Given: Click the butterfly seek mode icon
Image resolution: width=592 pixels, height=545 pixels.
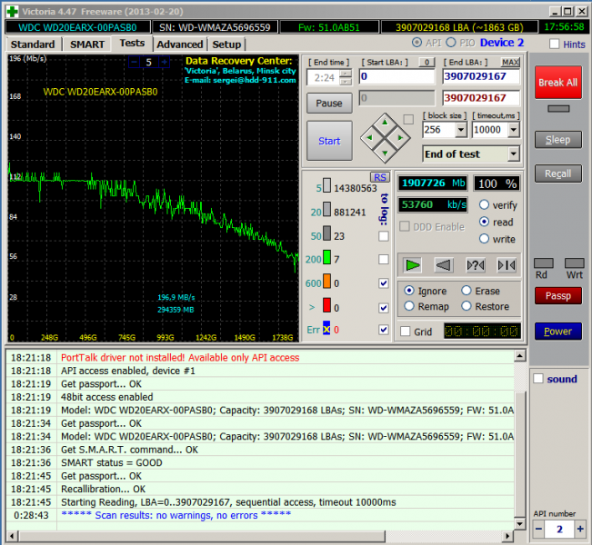Looking at the screenshot, I should (507, 264).
